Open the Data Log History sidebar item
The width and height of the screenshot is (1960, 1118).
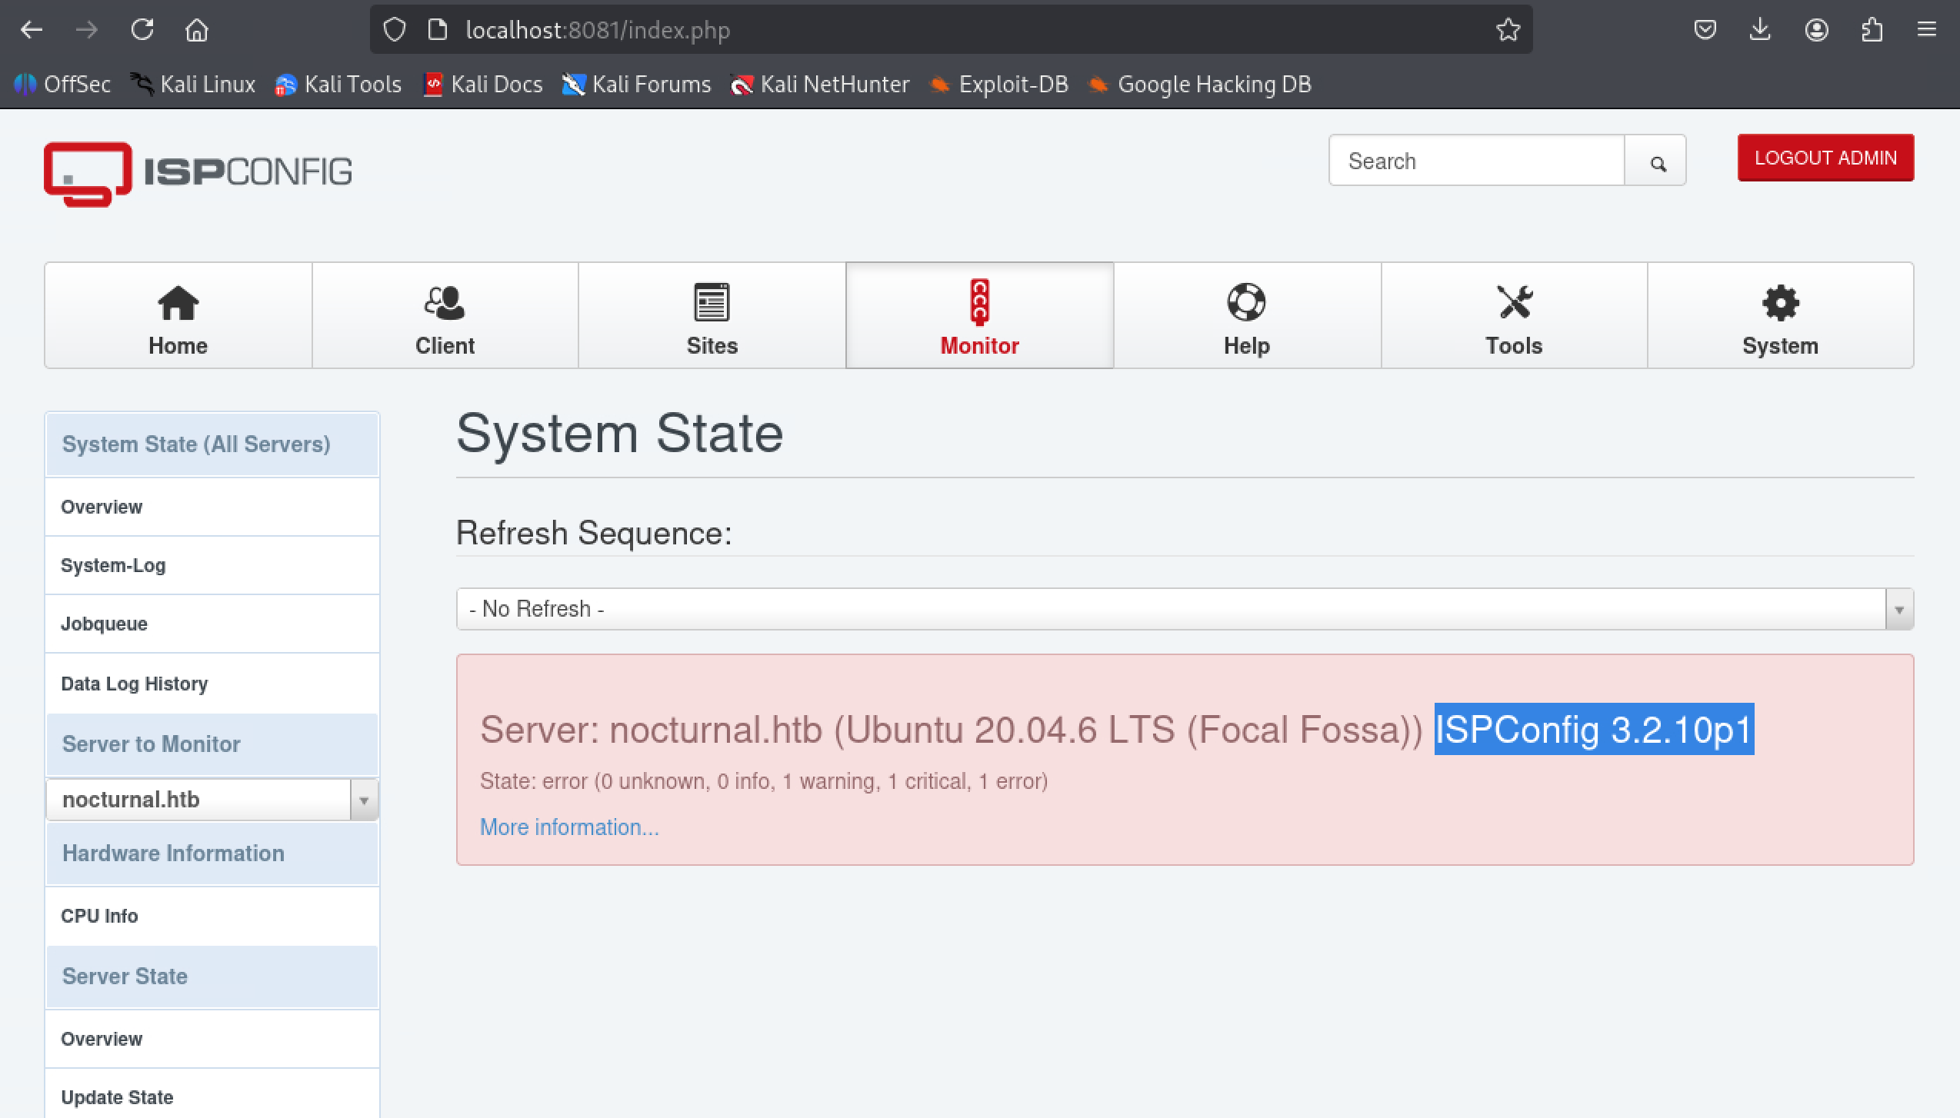point(212,684)
